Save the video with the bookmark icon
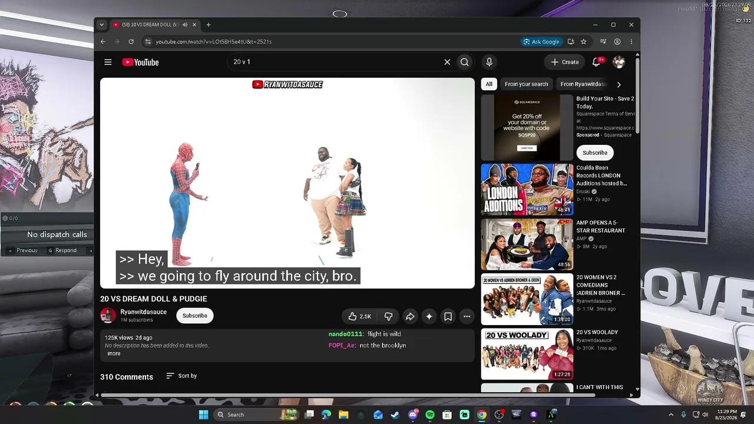The height and width of the screenshot is (424, 754). pos(448,316)
